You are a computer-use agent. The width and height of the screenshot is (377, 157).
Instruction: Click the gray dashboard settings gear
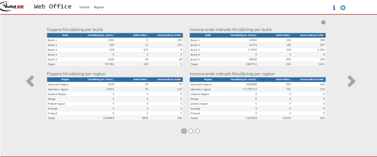click(x=323, y=22)
